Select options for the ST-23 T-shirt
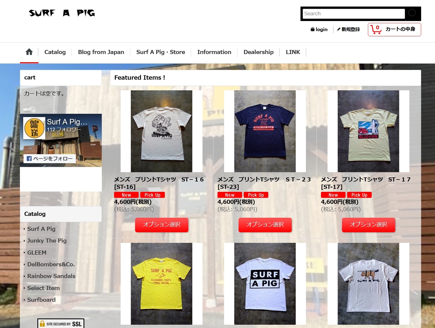This screenshot has width=435, height=328. (x=265, y=225)
